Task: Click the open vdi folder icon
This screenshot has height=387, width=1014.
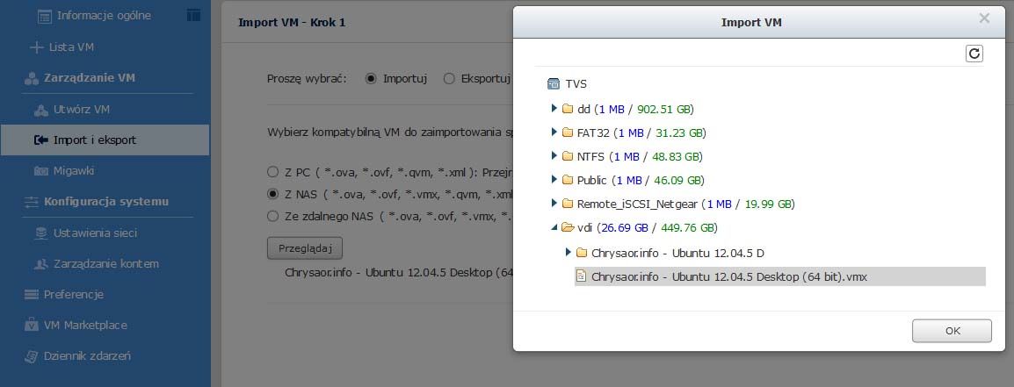Action: (568, 227)
